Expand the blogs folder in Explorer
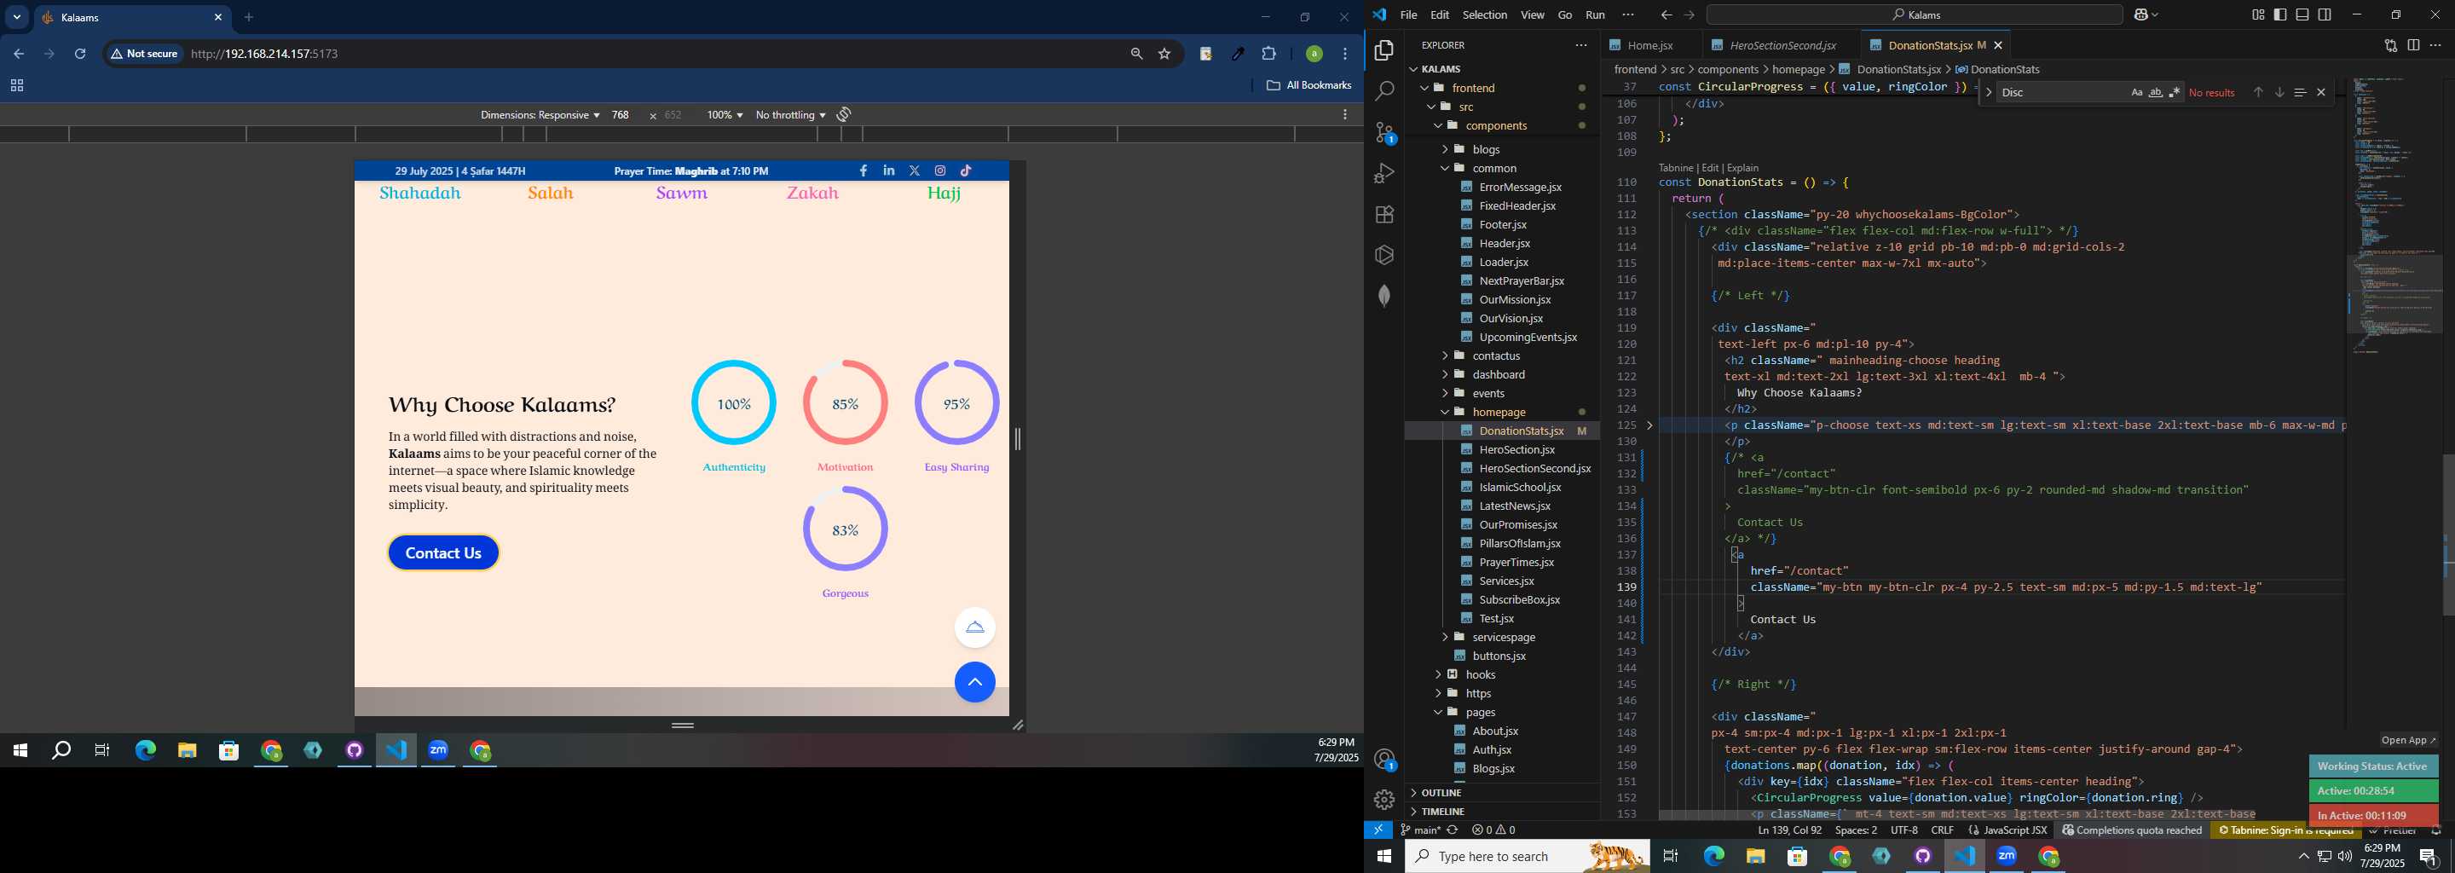 click(1486, 150)
